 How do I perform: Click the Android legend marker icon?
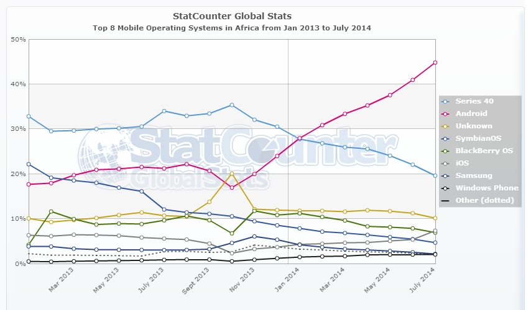pos(445,113)
